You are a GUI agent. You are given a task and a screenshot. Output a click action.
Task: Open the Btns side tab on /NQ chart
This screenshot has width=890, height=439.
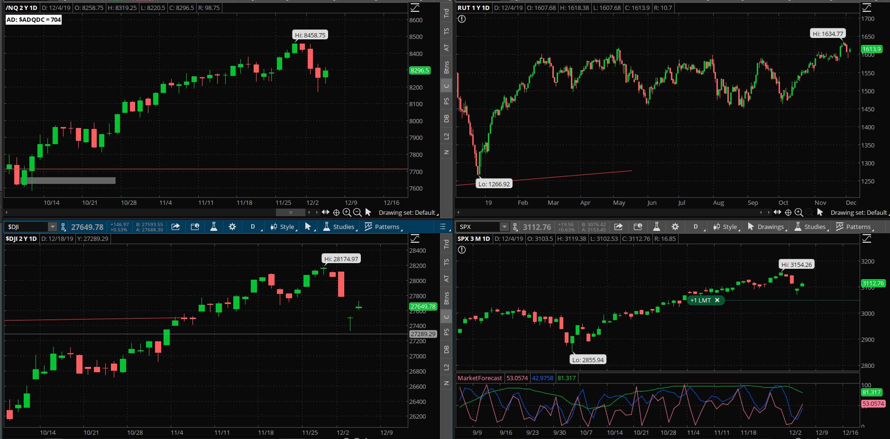pyautogui.click(x=446, y=67)
